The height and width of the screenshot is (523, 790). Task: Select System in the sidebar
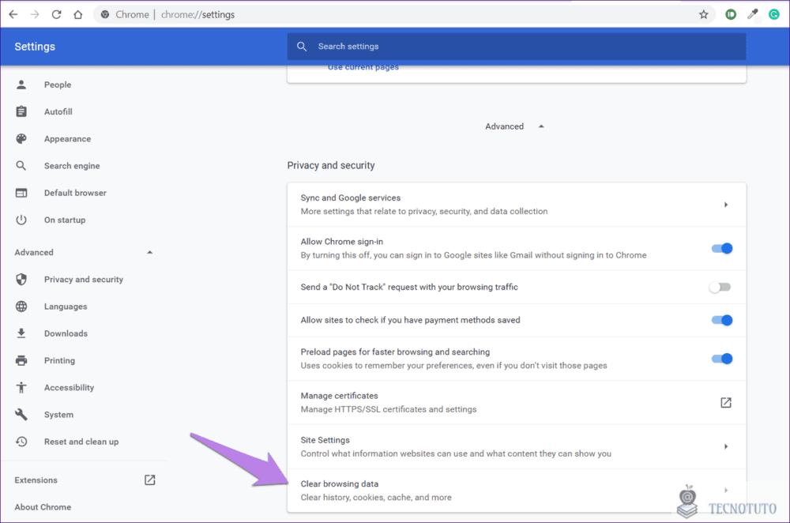pos(58,414)
